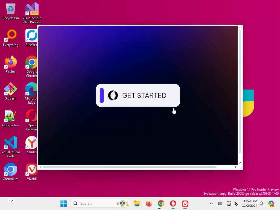Click the muted volume tray icon
The height and width of the screenshot is (210, 280).
[x=236, y=203]
